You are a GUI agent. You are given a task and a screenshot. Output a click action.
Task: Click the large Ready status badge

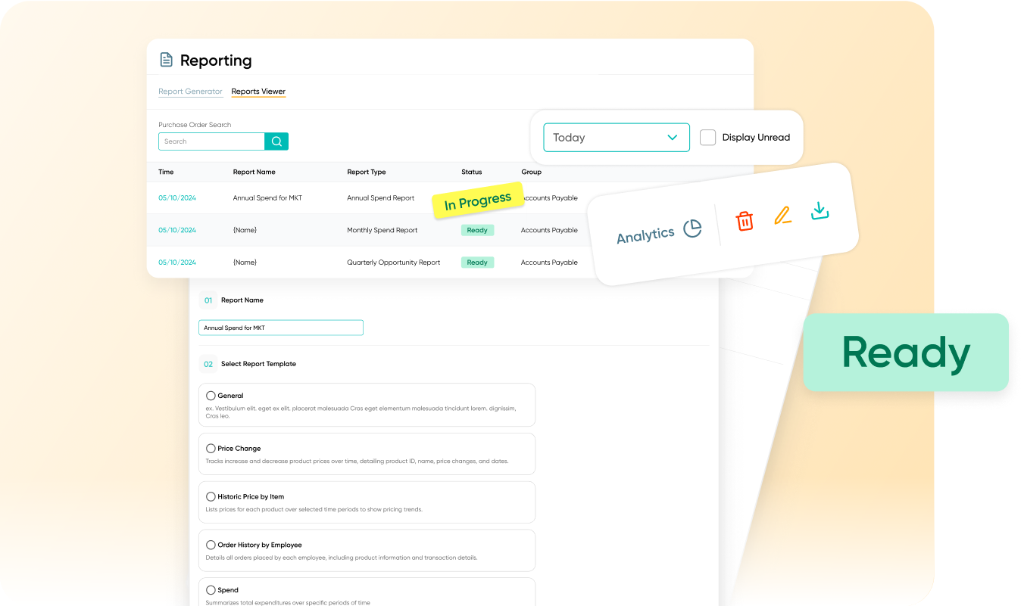pos(905,353)
